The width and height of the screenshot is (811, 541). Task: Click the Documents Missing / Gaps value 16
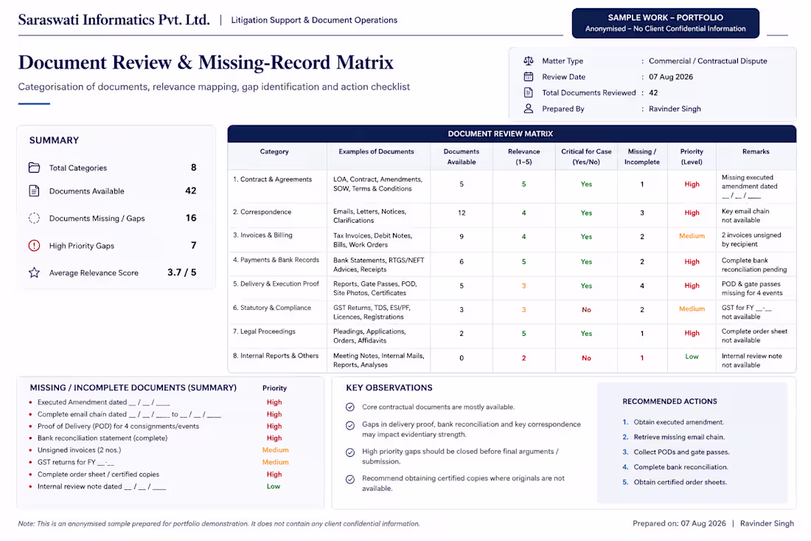[191, 218]
